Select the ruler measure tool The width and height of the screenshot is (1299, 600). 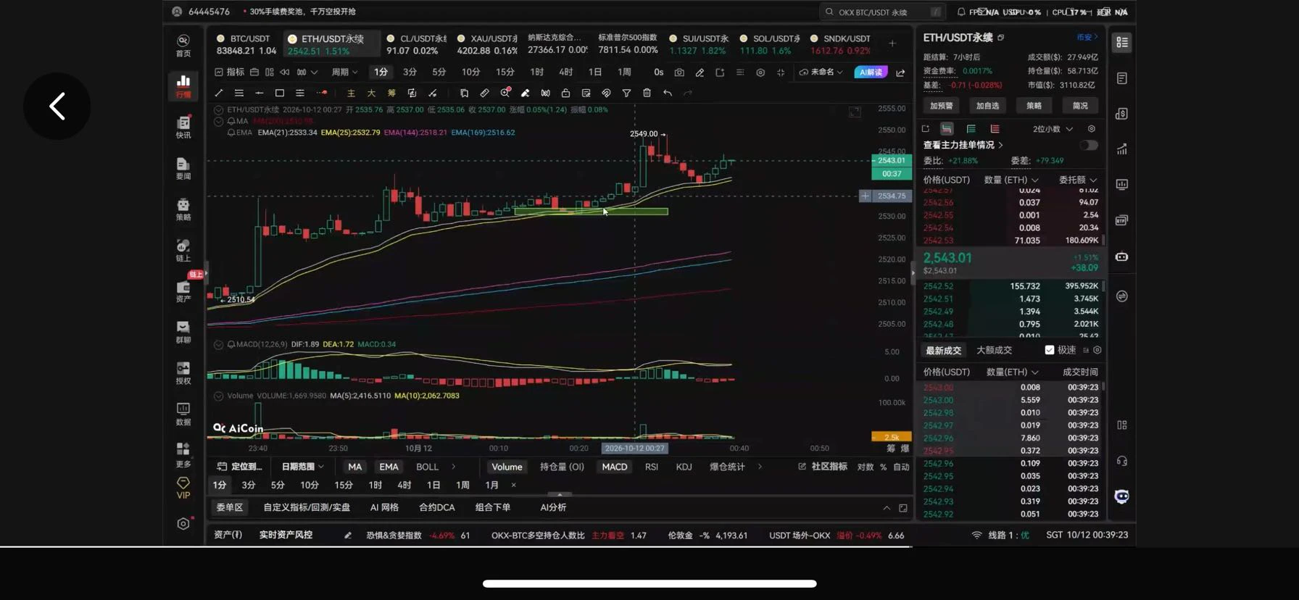(x=484, y=93)
